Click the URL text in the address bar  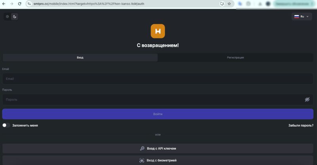click(89, 4)
